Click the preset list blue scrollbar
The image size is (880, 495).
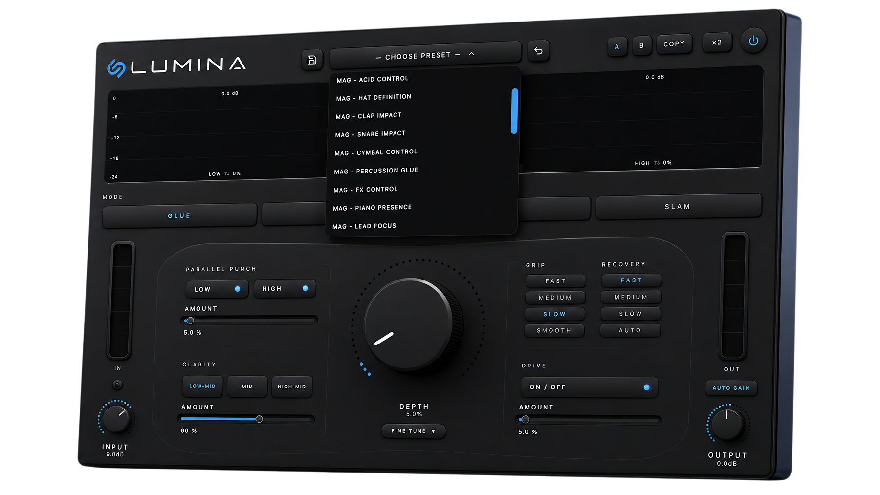pyautogui.click(x=514, y=111)
